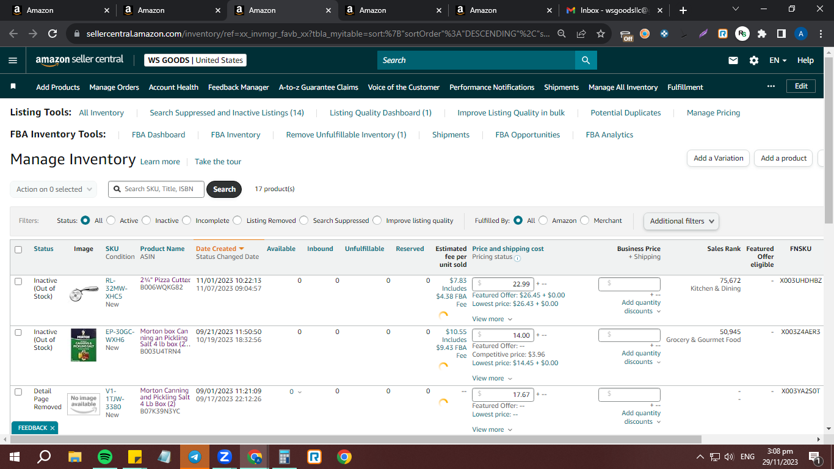Image resolution: width=834 pixels, height=469 pixels.
Task: Show more navigation items via the three dots
Action: (x=771, y=86)
